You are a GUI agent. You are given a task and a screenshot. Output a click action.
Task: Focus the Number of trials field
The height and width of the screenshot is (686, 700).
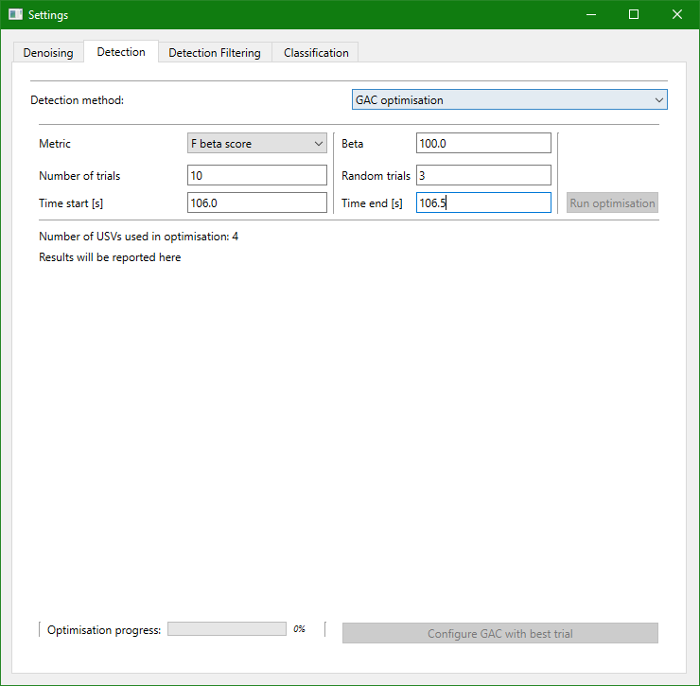[x=257, y=175]
